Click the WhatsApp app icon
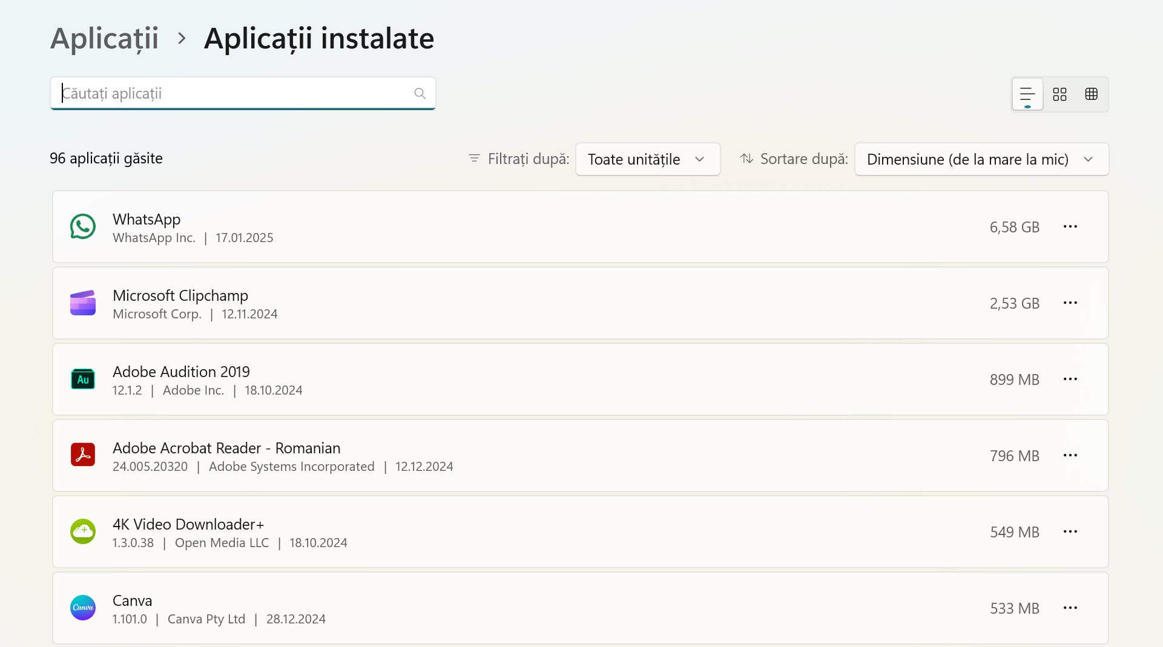This screenshot has width=1163, height=647. point(83,227)
